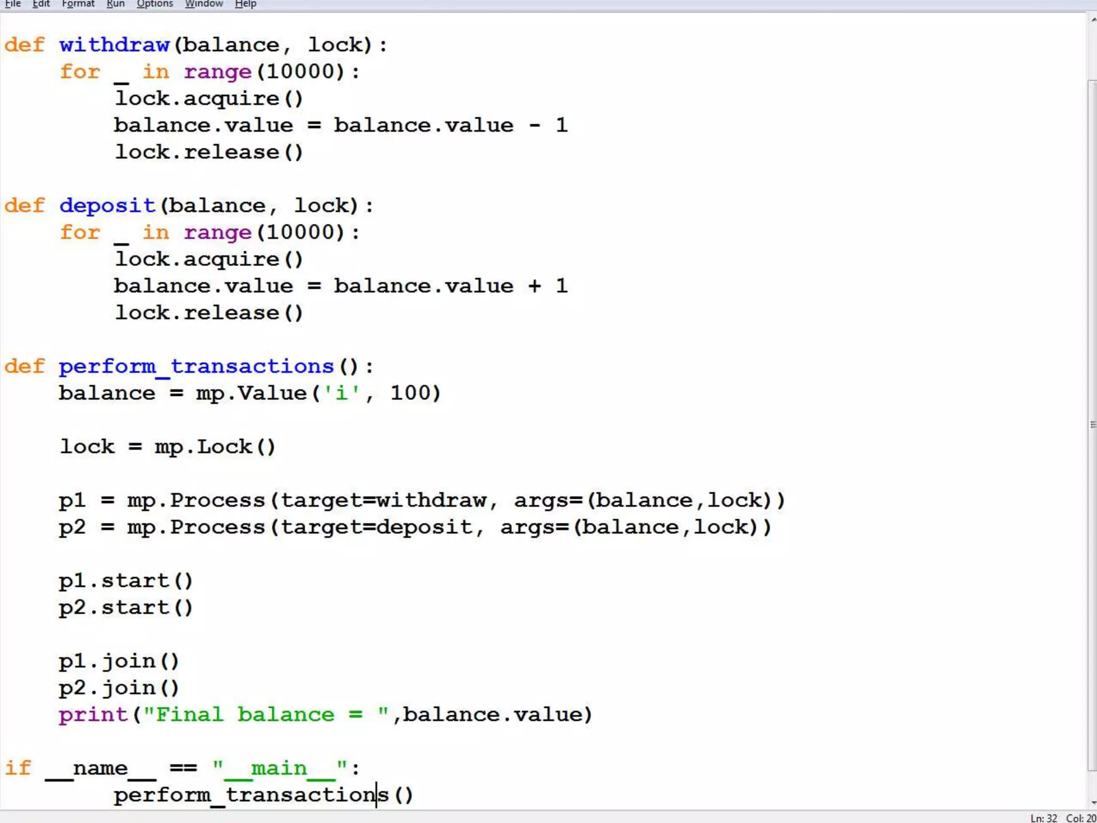Click on p1.start() line

pos(125,581)
